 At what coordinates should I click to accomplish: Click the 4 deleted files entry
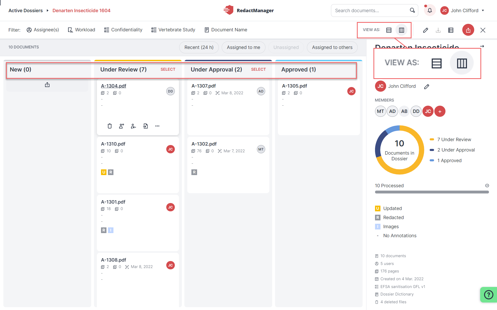click(391, 302)
